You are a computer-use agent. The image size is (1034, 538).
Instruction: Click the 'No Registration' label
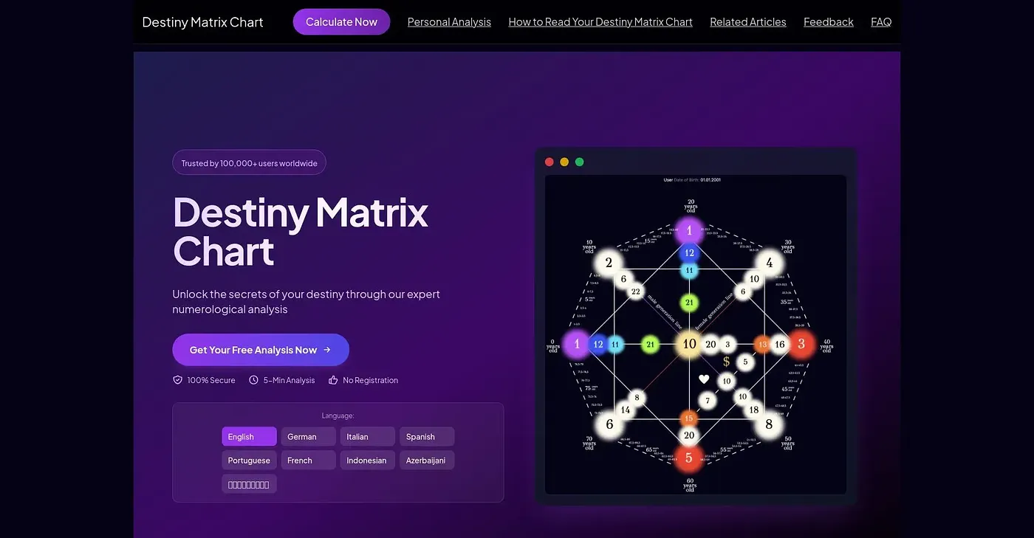click(x=370, y=380)
